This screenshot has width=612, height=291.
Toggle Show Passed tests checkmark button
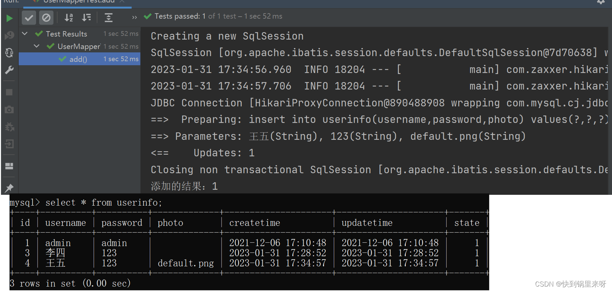click(x=29, y=17)
